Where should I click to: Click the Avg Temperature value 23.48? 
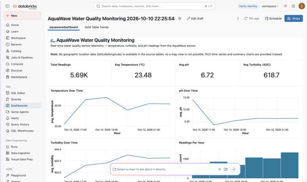(143, 75)
